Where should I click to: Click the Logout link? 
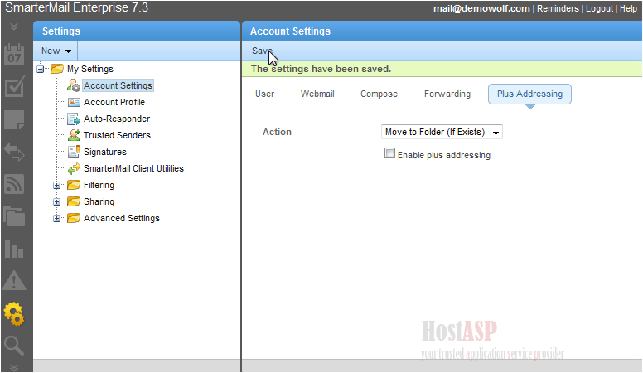599,8
